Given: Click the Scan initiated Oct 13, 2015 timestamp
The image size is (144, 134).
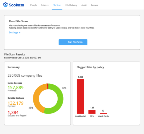Looking at the screenshot, I should pyautogui.click(x=23, y=58).
